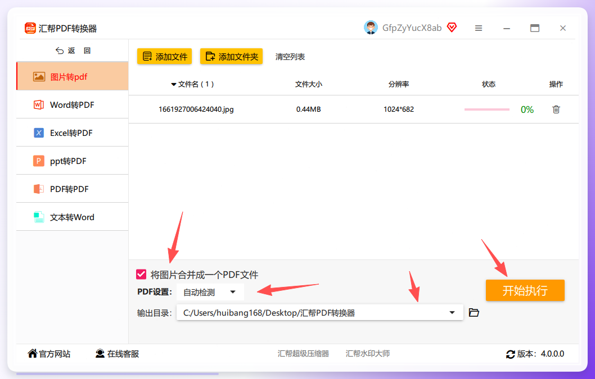Click the version refresh icon
Screen dimensions: 595x379
coord(510,354)
